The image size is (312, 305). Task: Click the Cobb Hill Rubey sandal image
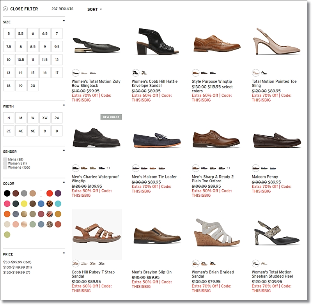tap(97, 234)
